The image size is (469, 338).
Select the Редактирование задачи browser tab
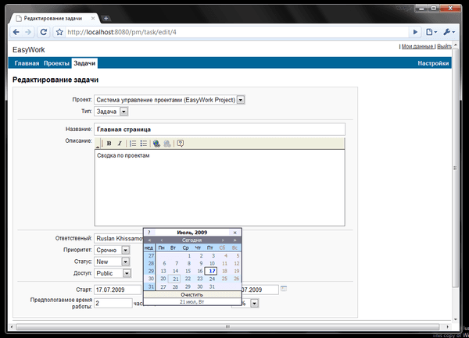coord(53,19)
